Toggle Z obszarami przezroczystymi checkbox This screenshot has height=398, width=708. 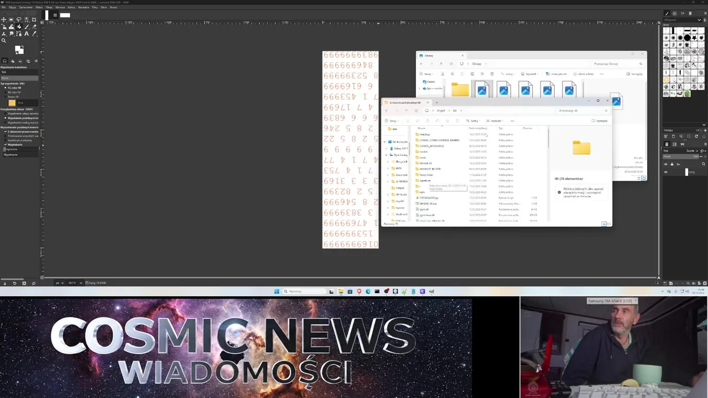coord(6,132)
